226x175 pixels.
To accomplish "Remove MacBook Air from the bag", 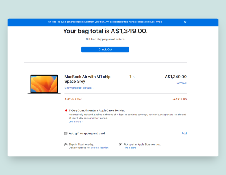I will [182, 83].
